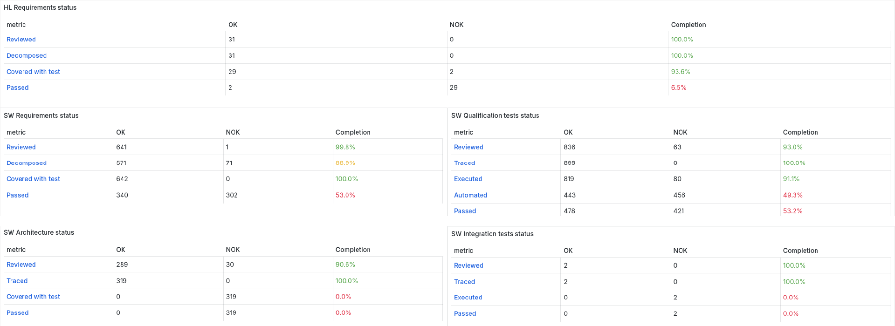
Task: Open Traced link in SW Architecture status
Action: click(x=17, y=281)
